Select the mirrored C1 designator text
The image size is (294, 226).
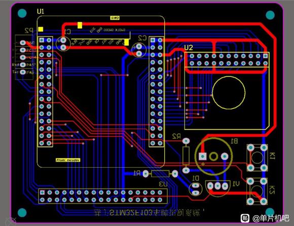(x=67, y=31)
